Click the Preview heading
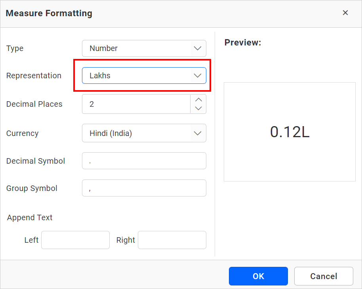This screenshot has height=289, width=362. tap(243, 43)
